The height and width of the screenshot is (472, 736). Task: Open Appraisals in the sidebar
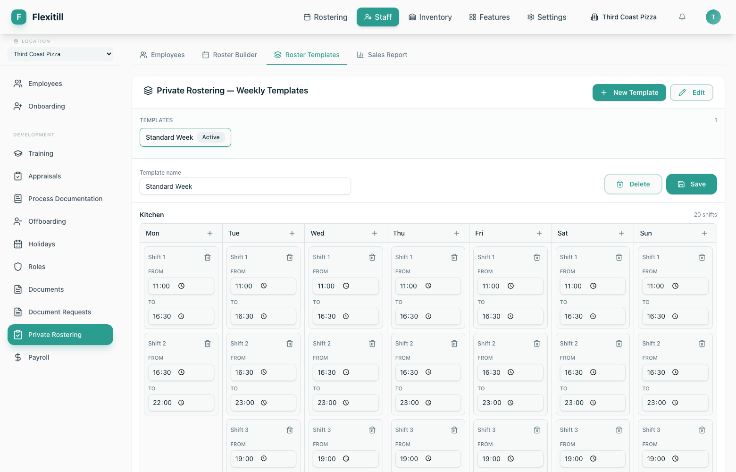point(60,176)
